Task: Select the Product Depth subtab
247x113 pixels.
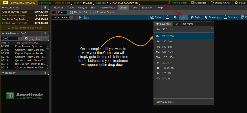Action: click(103, 12)
